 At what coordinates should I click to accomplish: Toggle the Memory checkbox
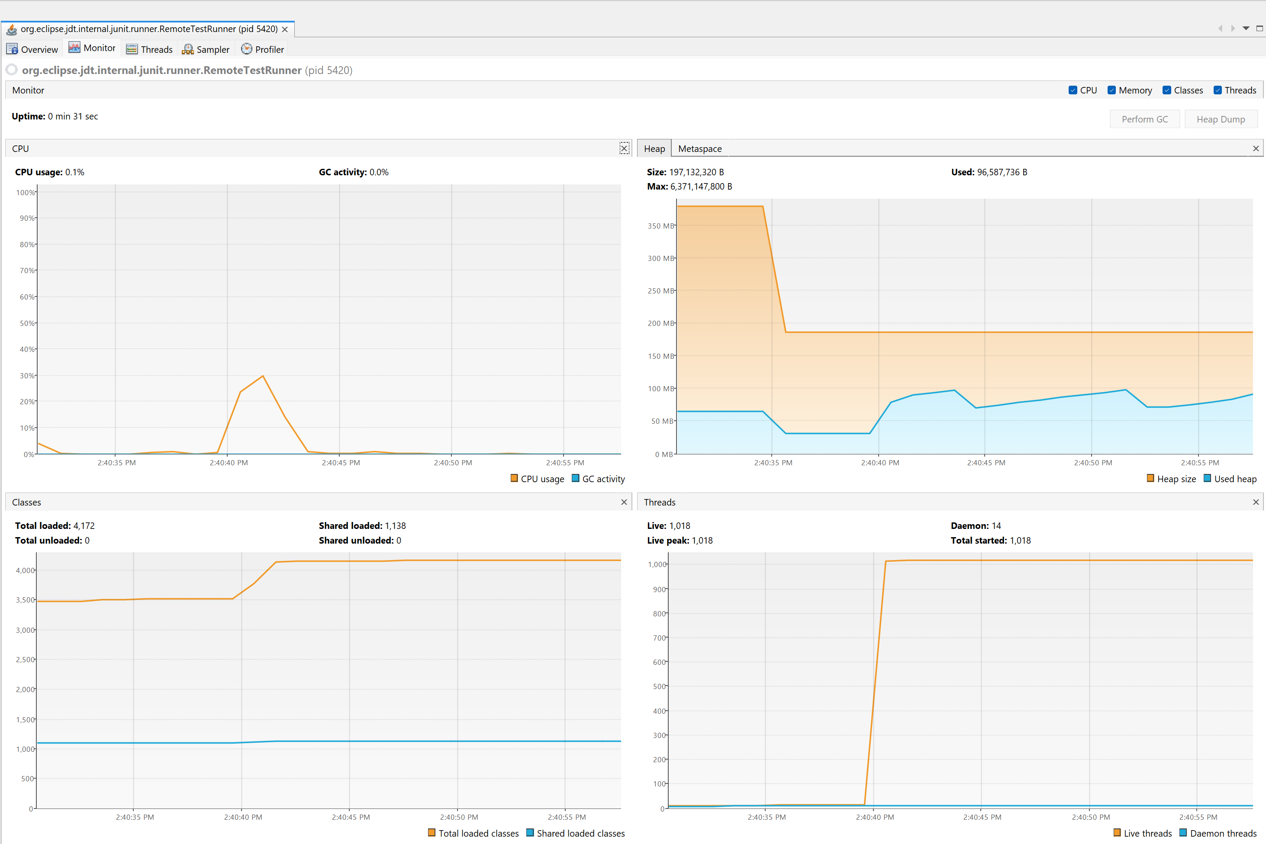click(1111, 90)
